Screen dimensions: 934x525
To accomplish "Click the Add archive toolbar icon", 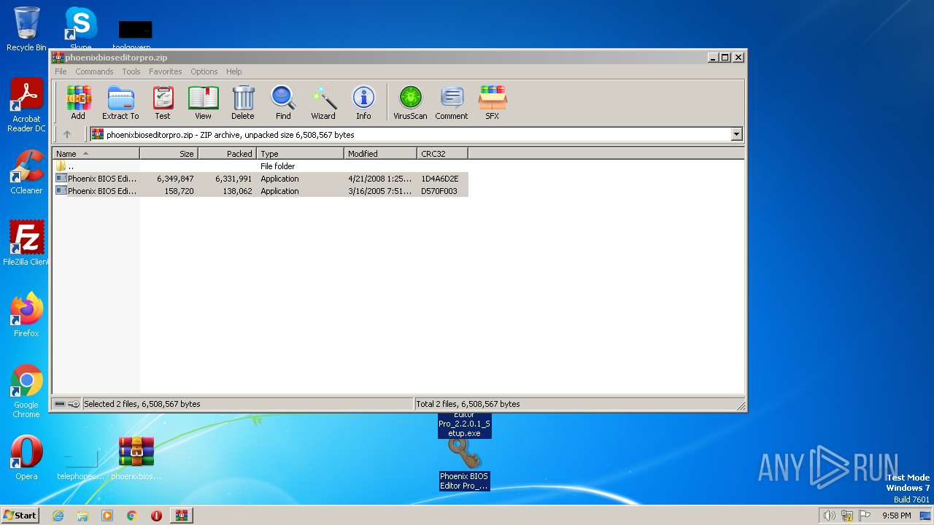I will [x=78, y=103].
